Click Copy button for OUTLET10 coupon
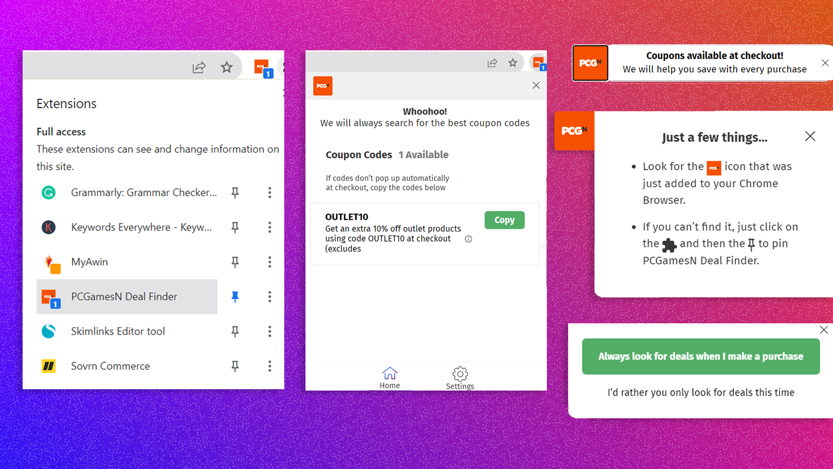 [505, 220]
